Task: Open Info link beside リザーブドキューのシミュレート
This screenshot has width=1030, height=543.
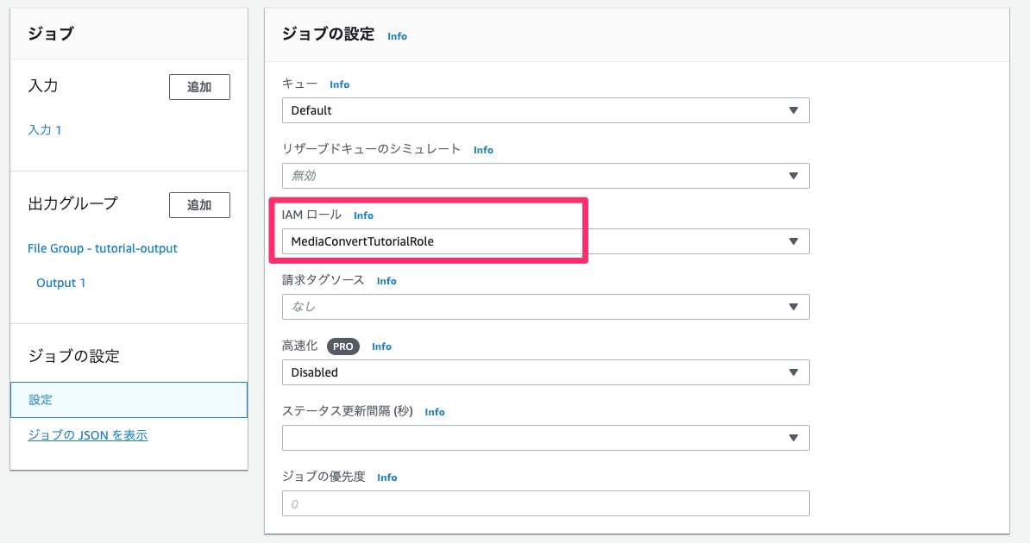Action: point(483,150)
